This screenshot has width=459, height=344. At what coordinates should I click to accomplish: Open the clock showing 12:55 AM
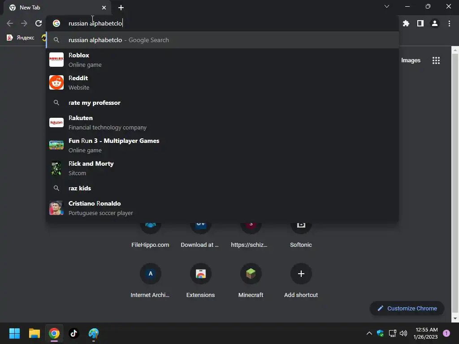[x=426, y=333]
